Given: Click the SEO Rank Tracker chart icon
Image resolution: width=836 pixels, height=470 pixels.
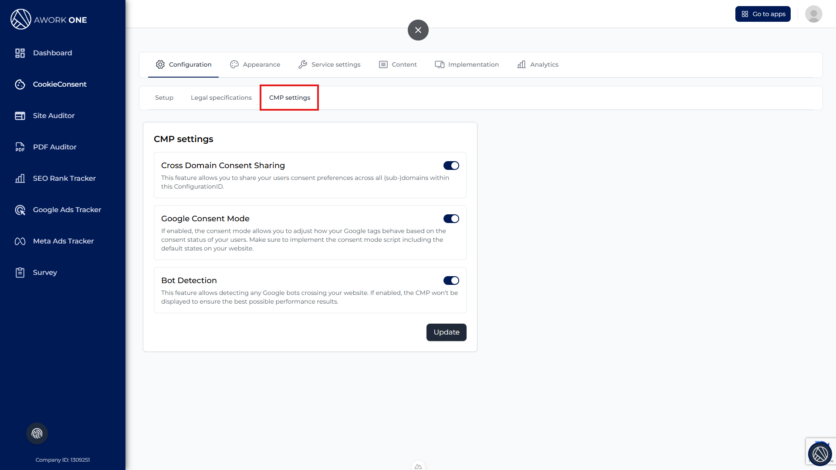Looking at the screenshot, I should (20, 179).
